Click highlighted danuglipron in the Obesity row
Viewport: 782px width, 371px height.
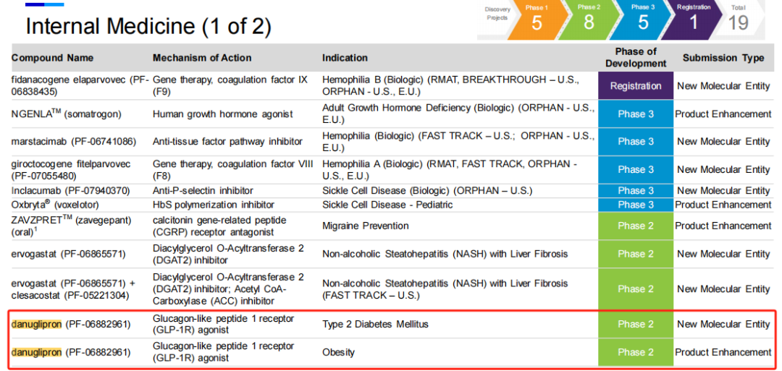tap(36, 352)
